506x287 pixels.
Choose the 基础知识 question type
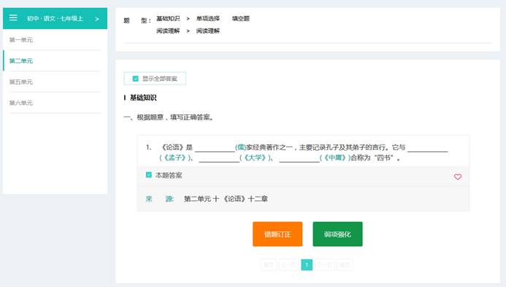tap(168, 19)
